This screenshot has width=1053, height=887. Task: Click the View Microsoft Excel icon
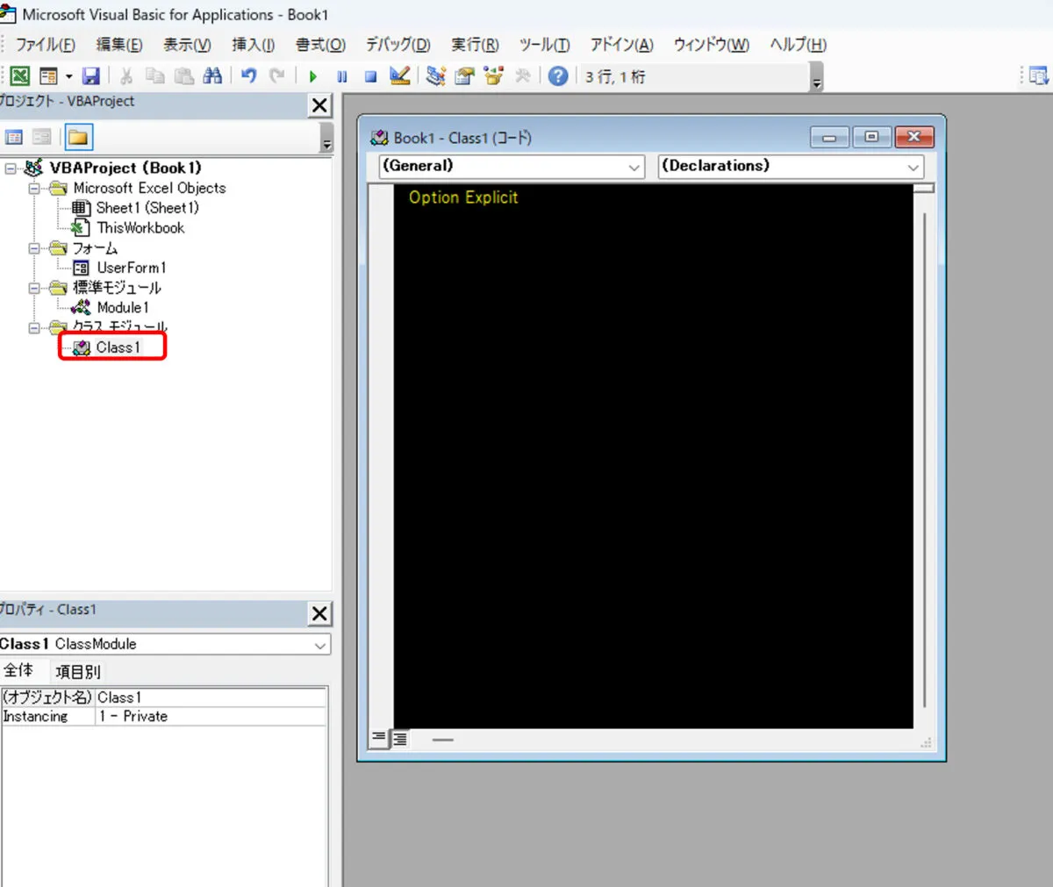point(19,76)
